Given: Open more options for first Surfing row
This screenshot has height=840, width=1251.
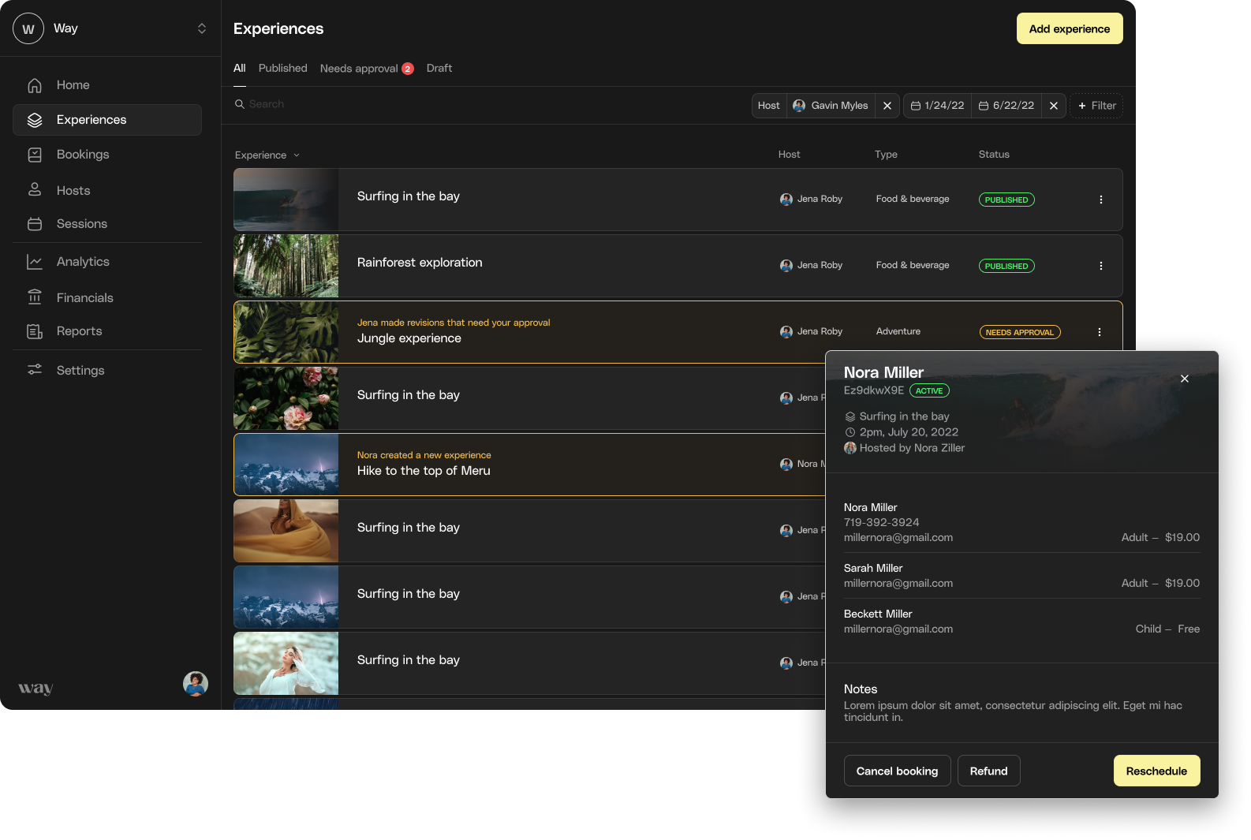Looking at the screenshot, I should tap(1101, 200).
